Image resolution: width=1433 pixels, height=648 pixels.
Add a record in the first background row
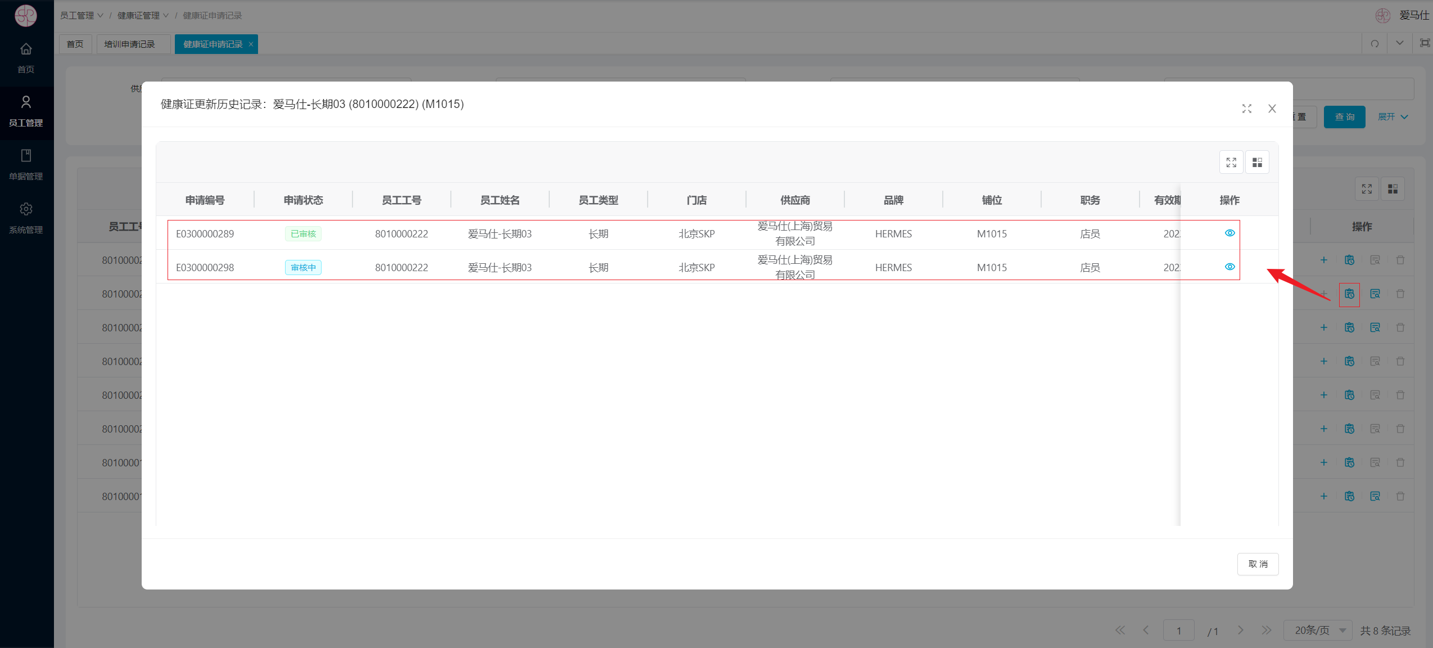(x=1323, y=260)
